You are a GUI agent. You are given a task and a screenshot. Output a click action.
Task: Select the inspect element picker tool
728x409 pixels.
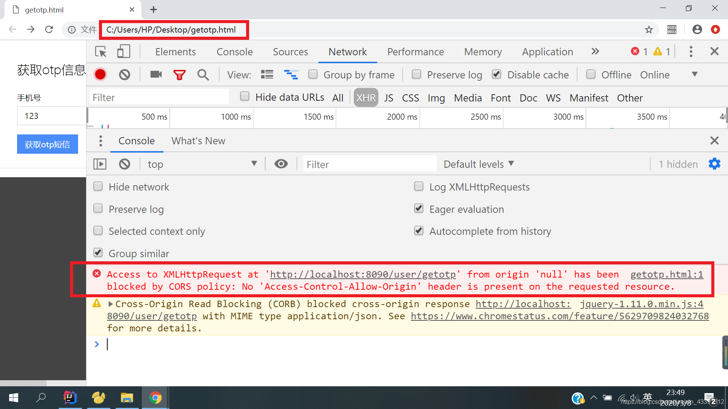[x=101, y=52]
